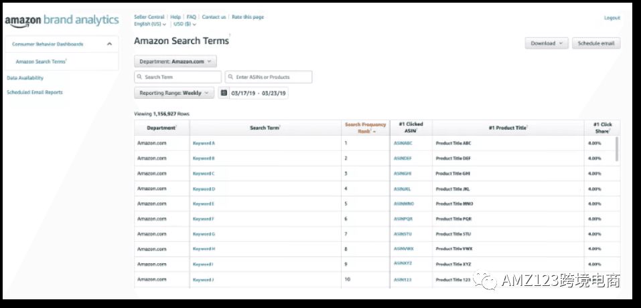Viewport: 641px width, 308px height.
Task: Click the Logout link
Action: [x=612, y=18]
